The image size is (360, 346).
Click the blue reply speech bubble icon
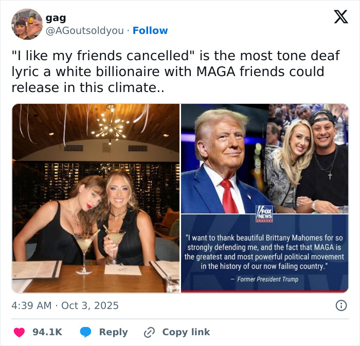coord(85,332)
